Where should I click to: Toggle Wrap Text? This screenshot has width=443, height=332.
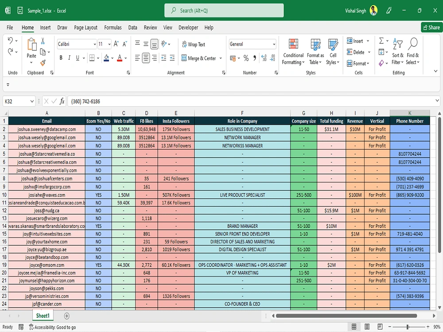tap(194, 44)
